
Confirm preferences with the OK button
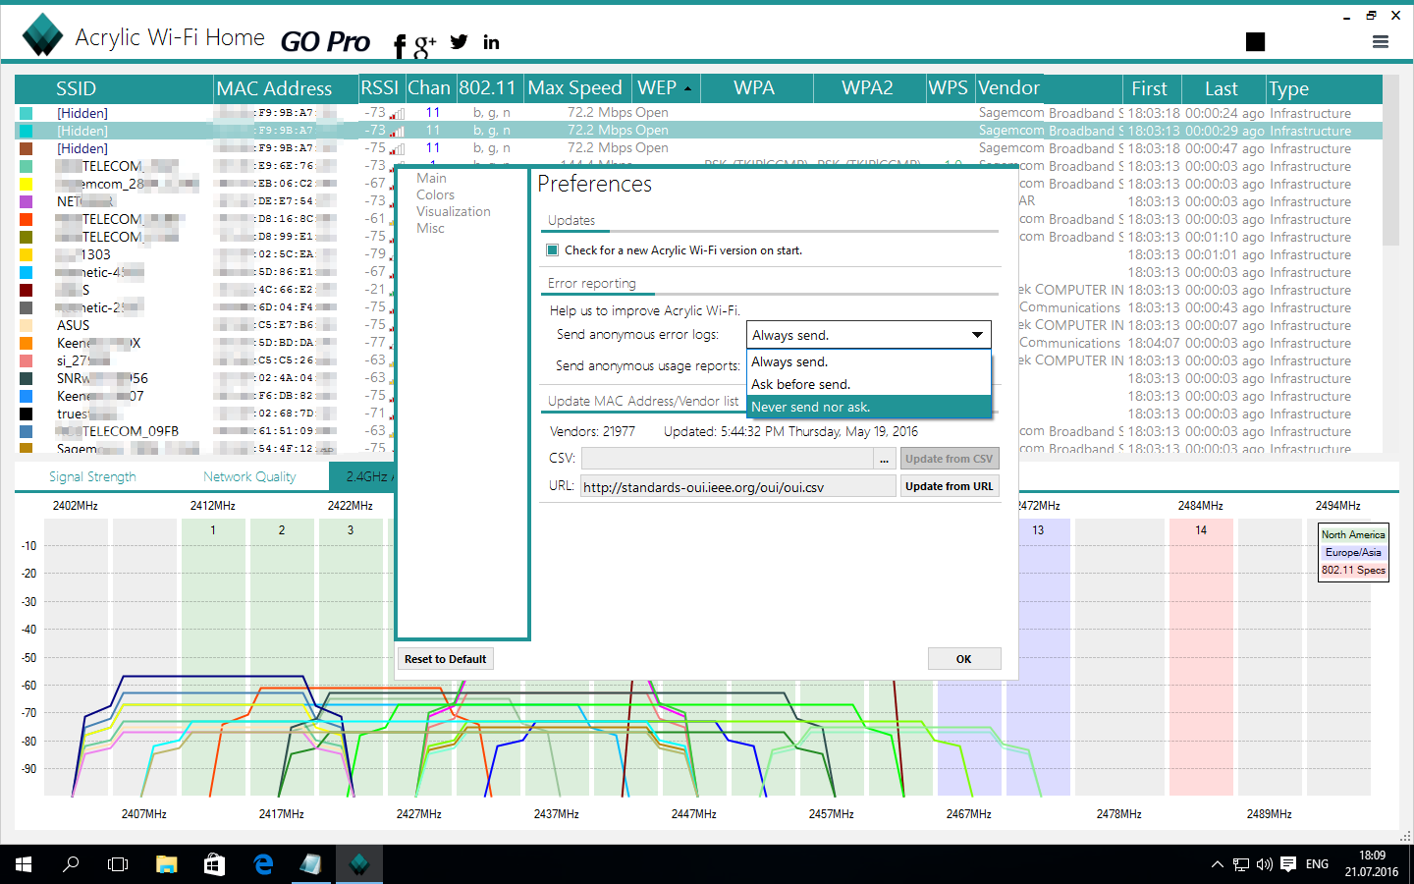click(963, 659)
